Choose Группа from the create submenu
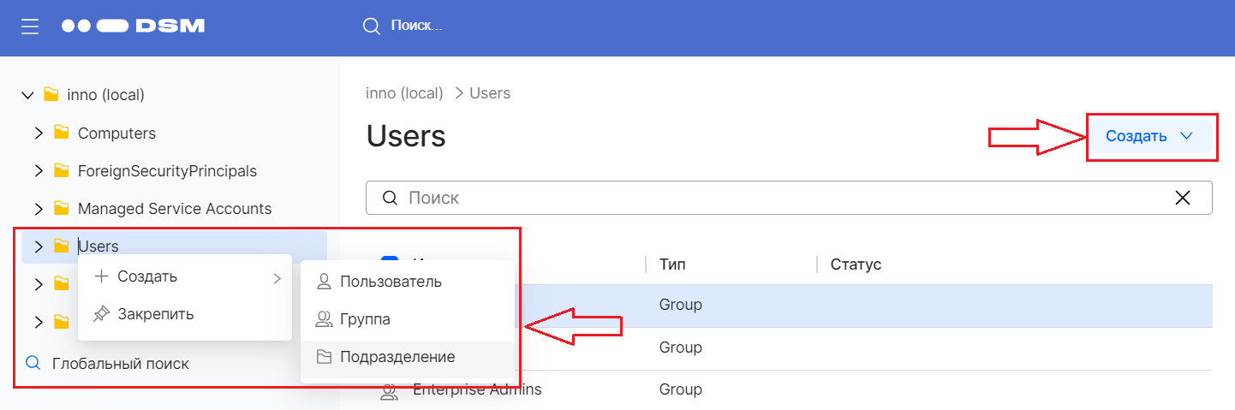Image resolution: width=1235 pixels, height=410 pixels. (365, 319)
